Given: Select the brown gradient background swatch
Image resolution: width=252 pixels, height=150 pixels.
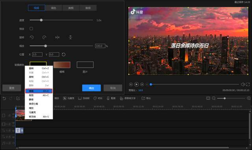Looking at the screenshot, I should coord(62,65).
